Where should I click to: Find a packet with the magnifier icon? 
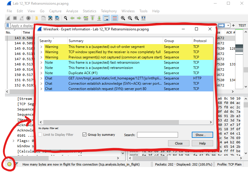[66, 18]
